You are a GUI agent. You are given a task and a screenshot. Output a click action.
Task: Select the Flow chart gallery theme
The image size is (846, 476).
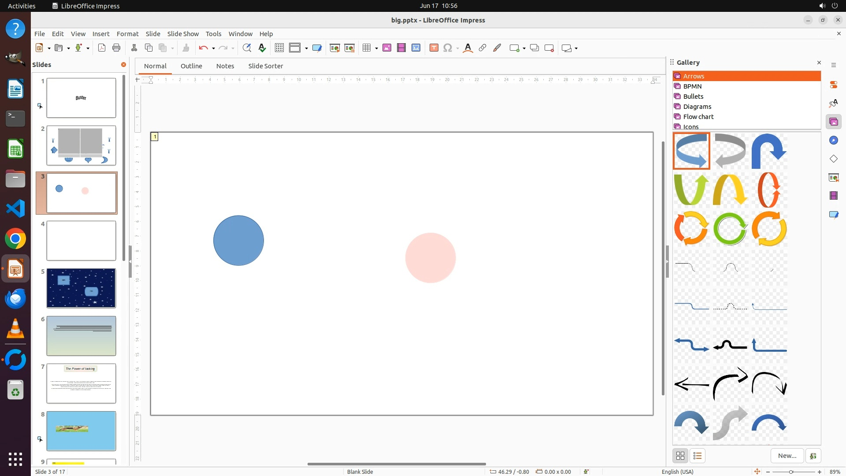698,117
